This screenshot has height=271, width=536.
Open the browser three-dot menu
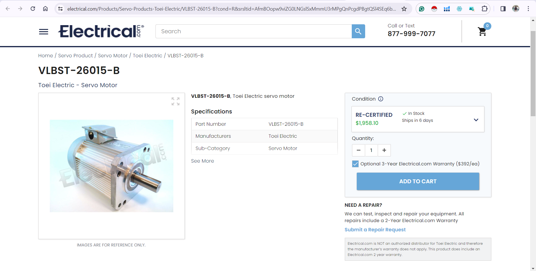(x=528, y=9)
